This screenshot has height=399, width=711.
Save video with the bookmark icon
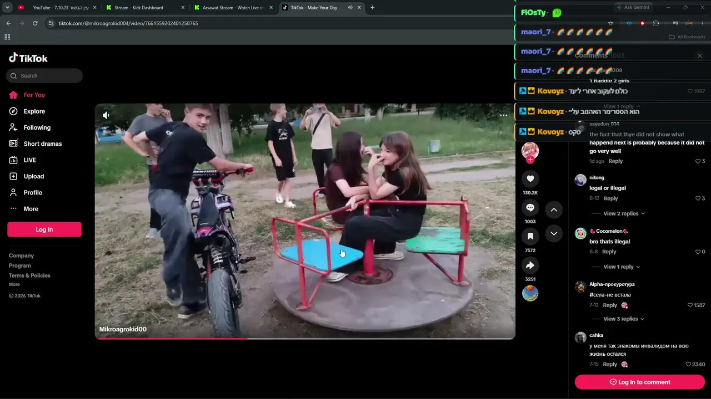point(530,236)
